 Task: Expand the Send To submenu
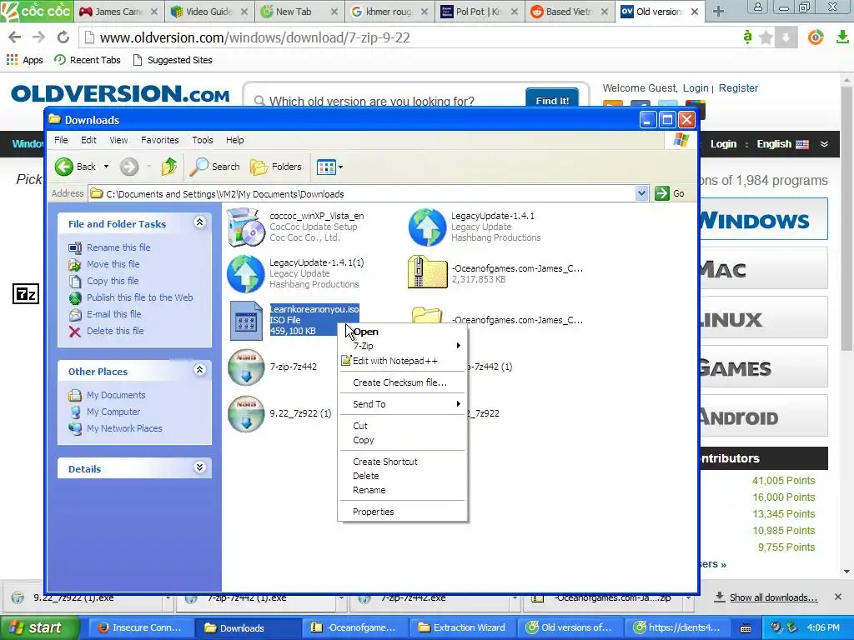click(x=403, y=404)
